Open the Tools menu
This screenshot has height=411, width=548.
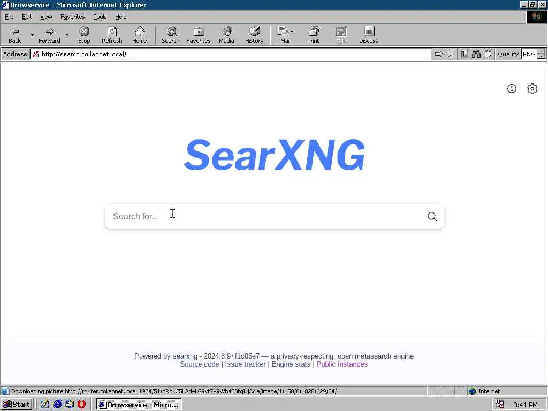pos(100,17)
